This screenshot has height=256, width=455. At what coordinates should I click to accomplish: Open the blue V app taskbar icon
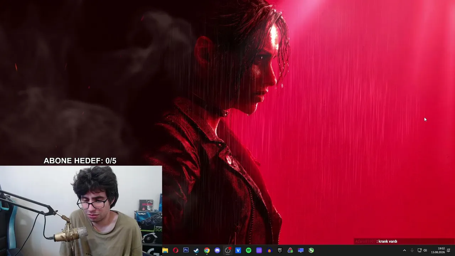238,250
